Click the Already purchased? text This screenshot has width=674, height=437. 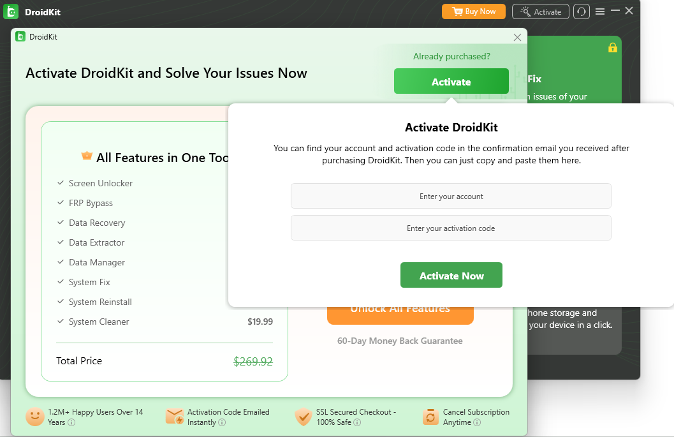click(x=451, y=56)
